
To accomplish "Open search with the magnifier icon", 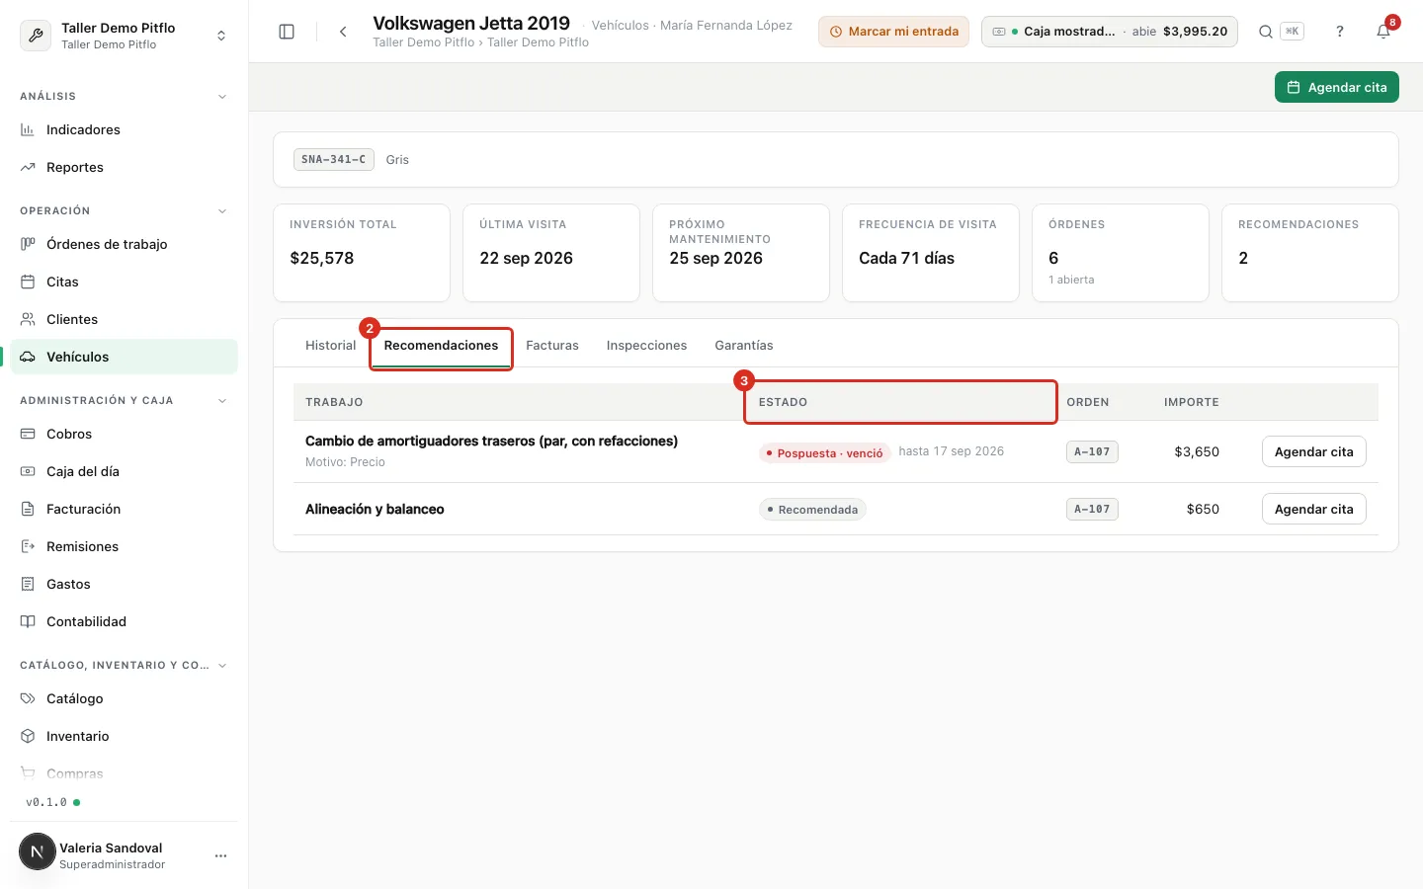I will pos(1265,32).
